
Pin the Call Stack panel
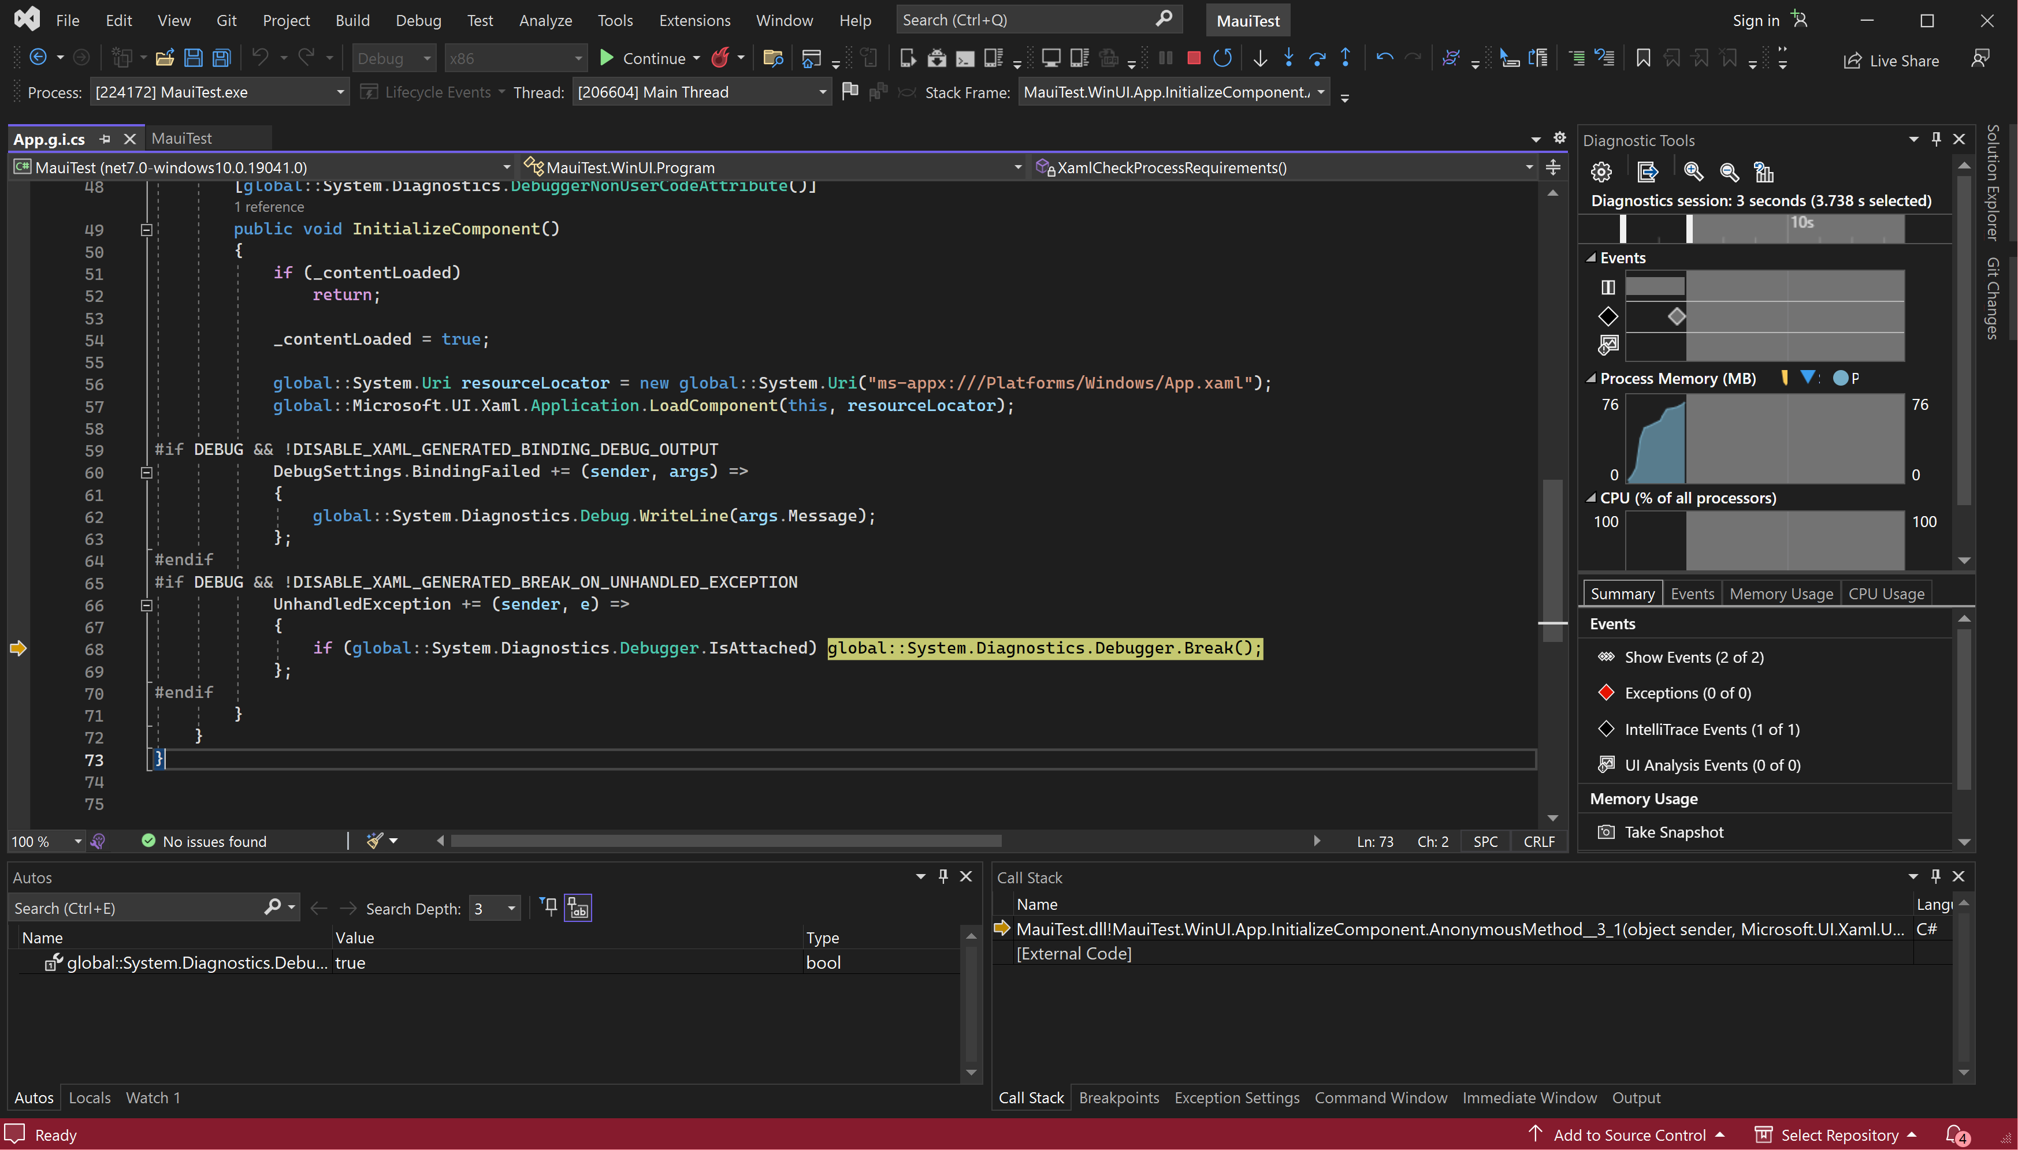coord(1935,876)
